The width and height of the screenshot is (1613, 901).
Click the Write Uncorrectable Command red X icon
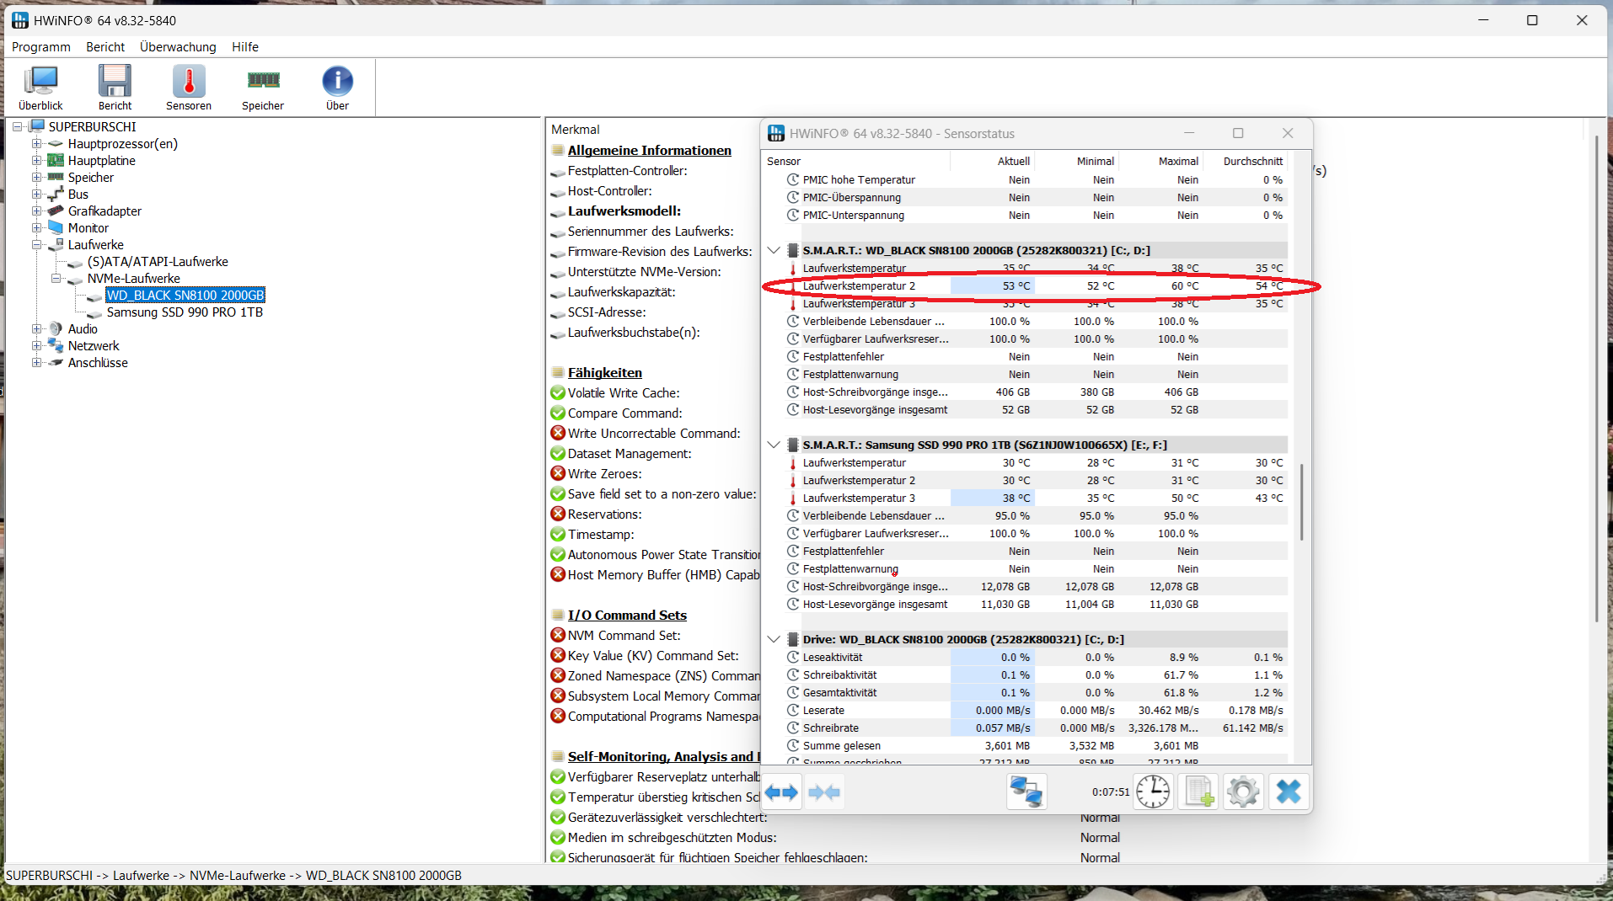pos(558,434)
